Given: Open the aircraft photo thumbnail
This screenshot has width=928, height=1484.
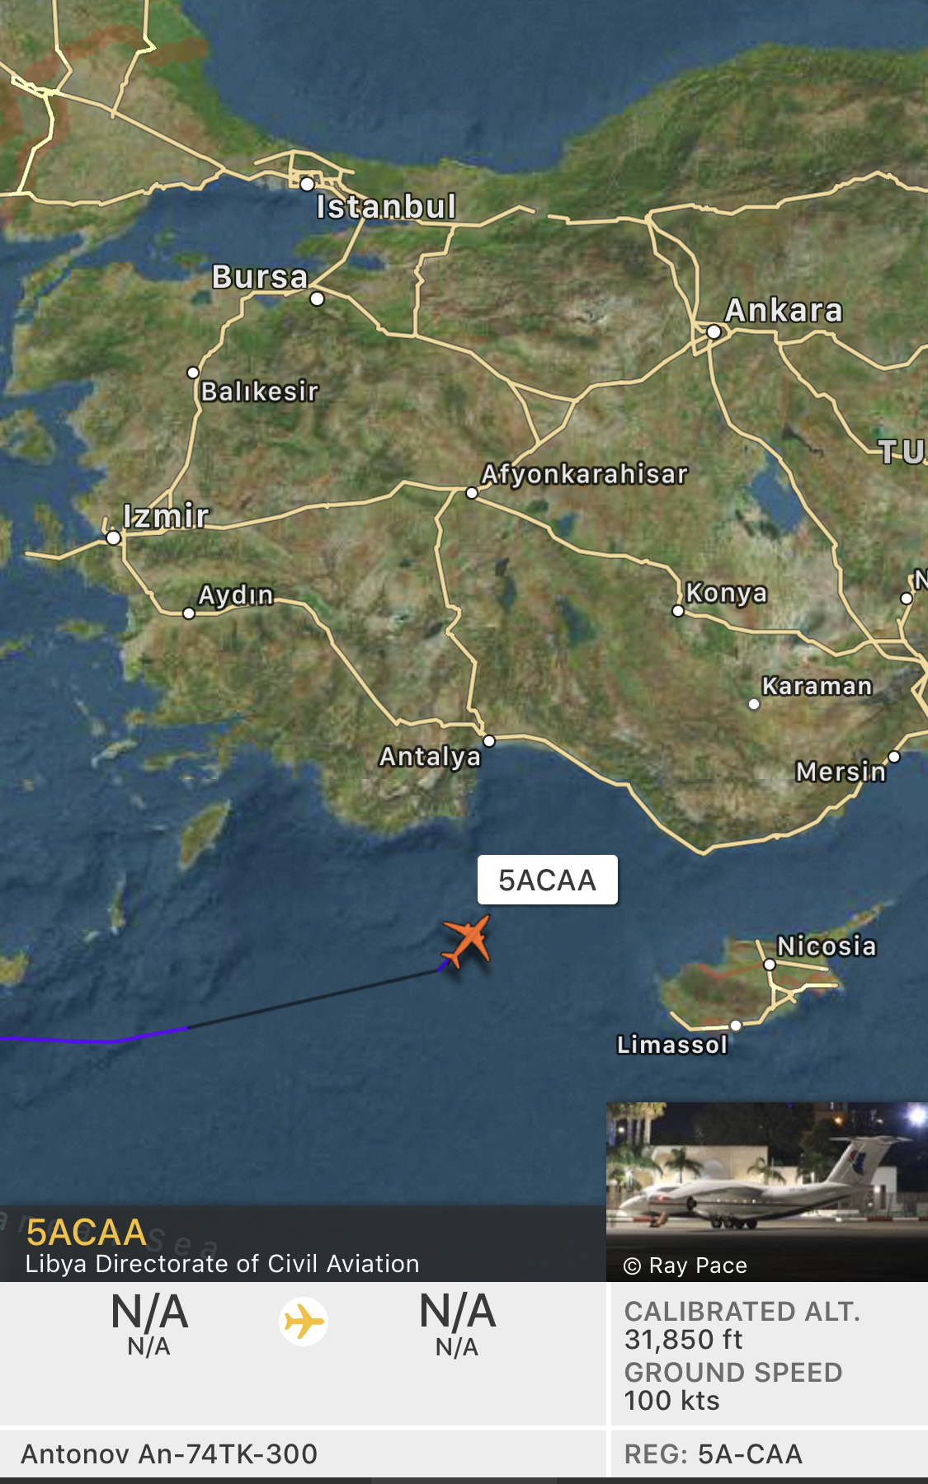Looking at the screenshot, I should point(767,1191).
